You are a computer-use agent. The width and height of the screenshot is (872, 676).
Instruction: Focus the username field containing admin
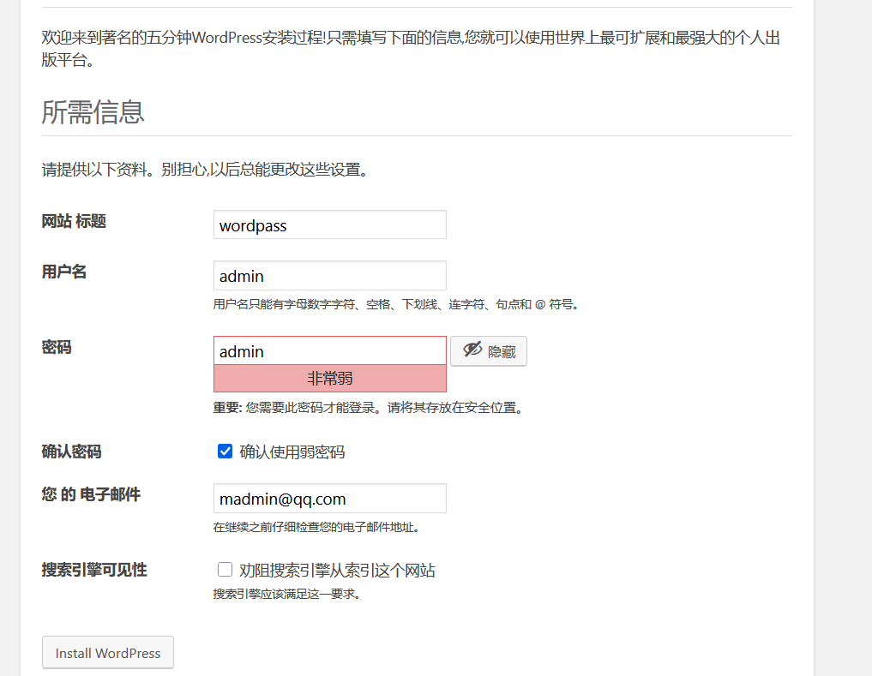330,275
